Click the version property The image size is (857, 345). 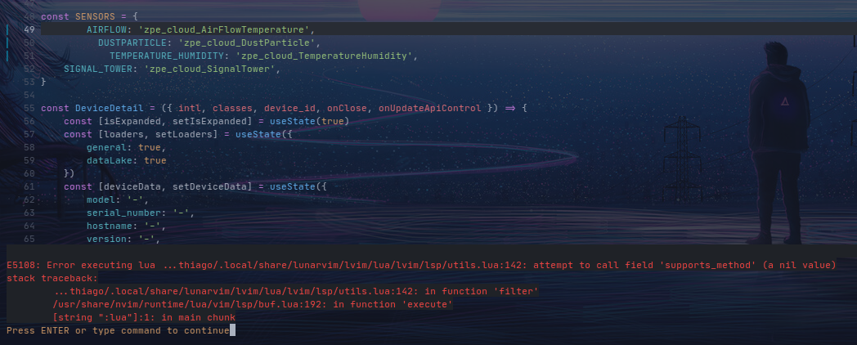[x=123, y=240]
